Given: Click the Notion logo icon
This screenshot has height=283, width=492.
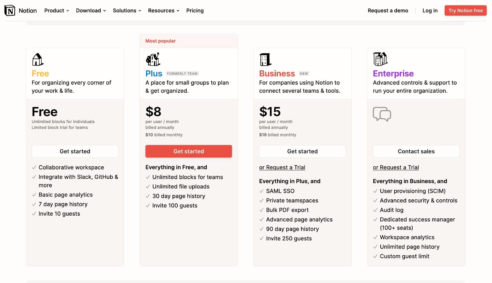Looking at the screenshot, I should tap(10, 10).
